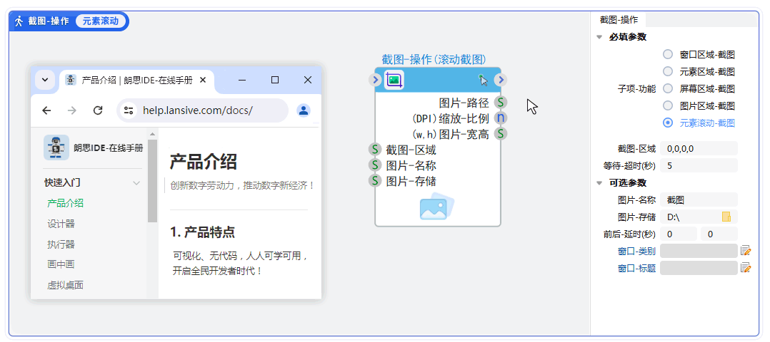Image resolution: width=770 pixels, height=342 pixels.
Task: Click the element picker cursor icon in node header
Action: [484, 80]
